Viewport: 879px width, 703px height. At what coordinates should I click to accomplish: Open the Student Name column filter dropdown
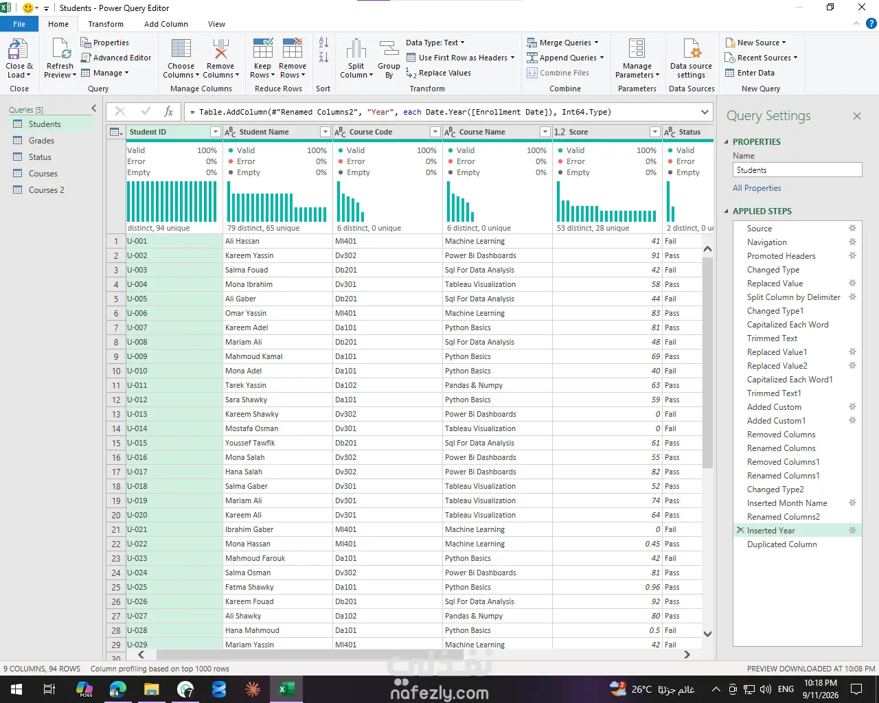tap(326, 132)
